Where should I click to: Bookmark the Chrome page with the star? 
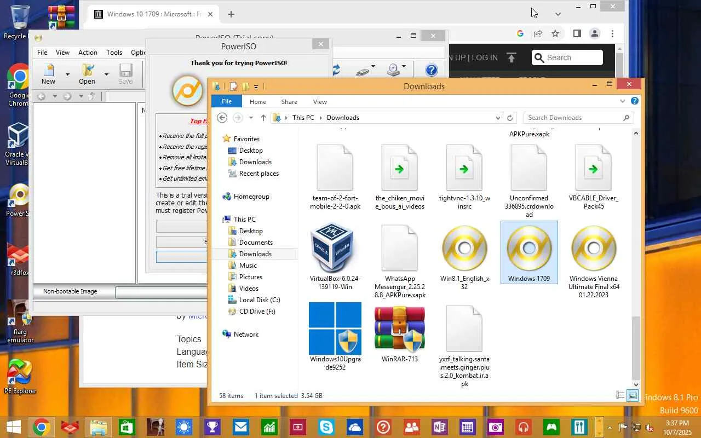coord(555,33)
